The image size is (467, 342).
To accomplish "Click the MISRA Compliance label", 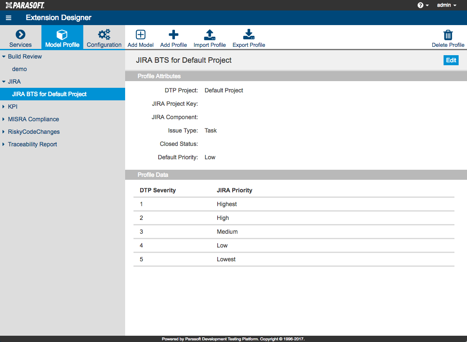I will click(33, 119).
